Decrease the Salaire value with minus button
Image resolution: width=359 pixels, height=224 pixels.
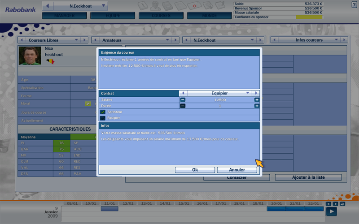[183, 99]
